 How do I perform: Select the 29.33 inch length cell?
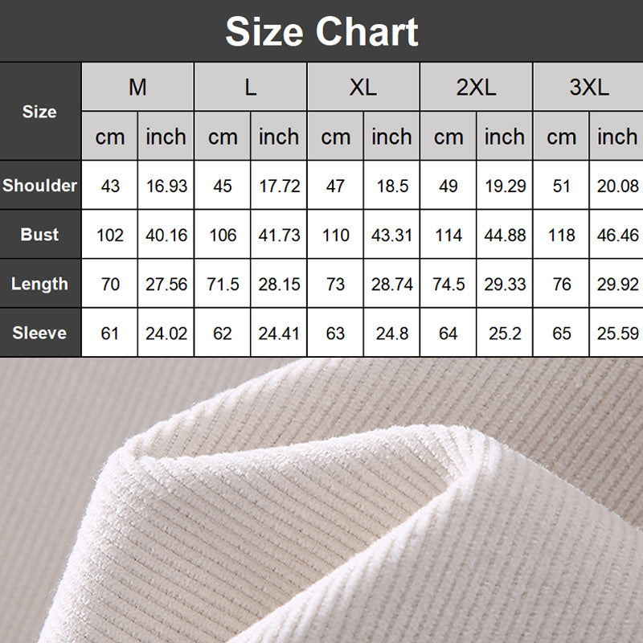[505, 284]
